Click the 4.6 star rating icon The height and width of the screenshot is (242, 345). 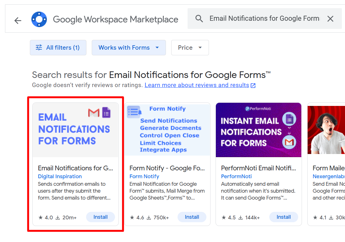132,217
